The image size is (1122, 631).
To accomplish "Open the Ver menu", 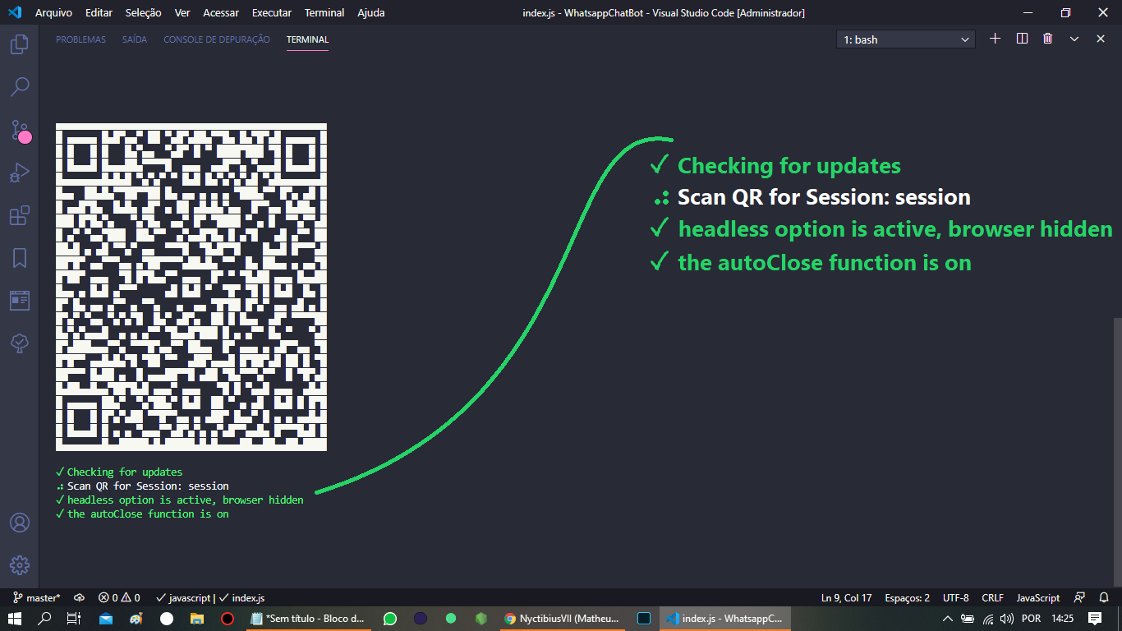I will [182, 13].
